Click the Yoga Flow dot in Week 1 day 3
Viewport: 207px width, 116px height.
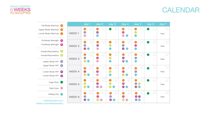110,29
